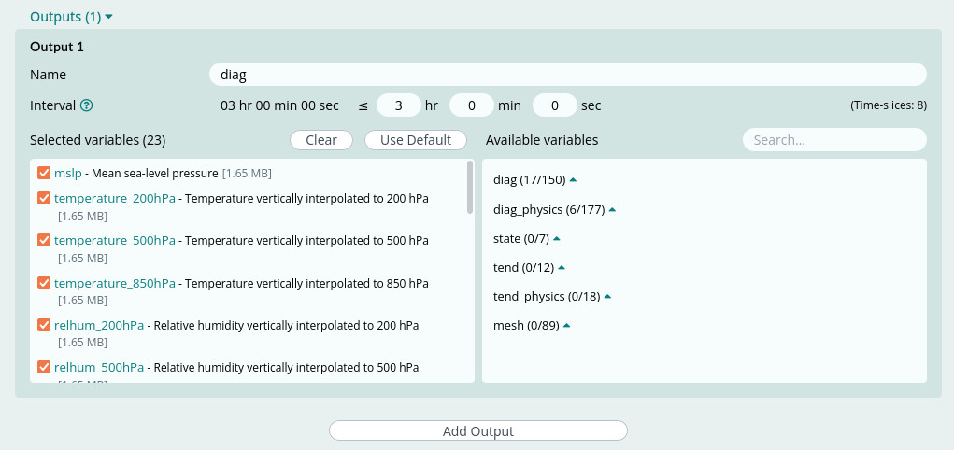Uncheck the relhum_200hPa checkbox
The width and height of the screenshot is (954, 450).
pos(44,325)
